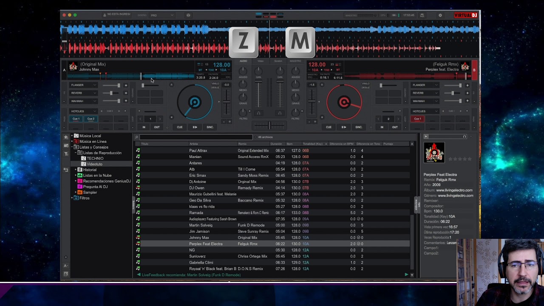544x306 pixels.
Task: Open the Sampler folder icon in tree
Action: click(x=80, y=193)
